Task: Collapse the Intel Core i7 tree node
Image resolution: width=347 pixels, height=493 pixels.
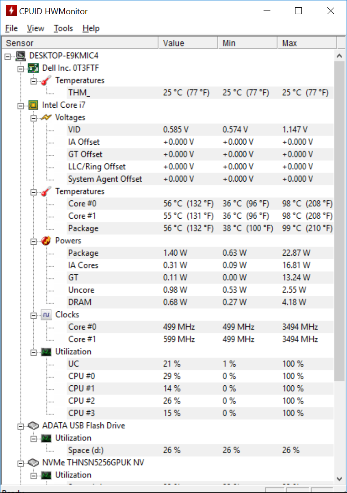Action: tap(21, 106)
